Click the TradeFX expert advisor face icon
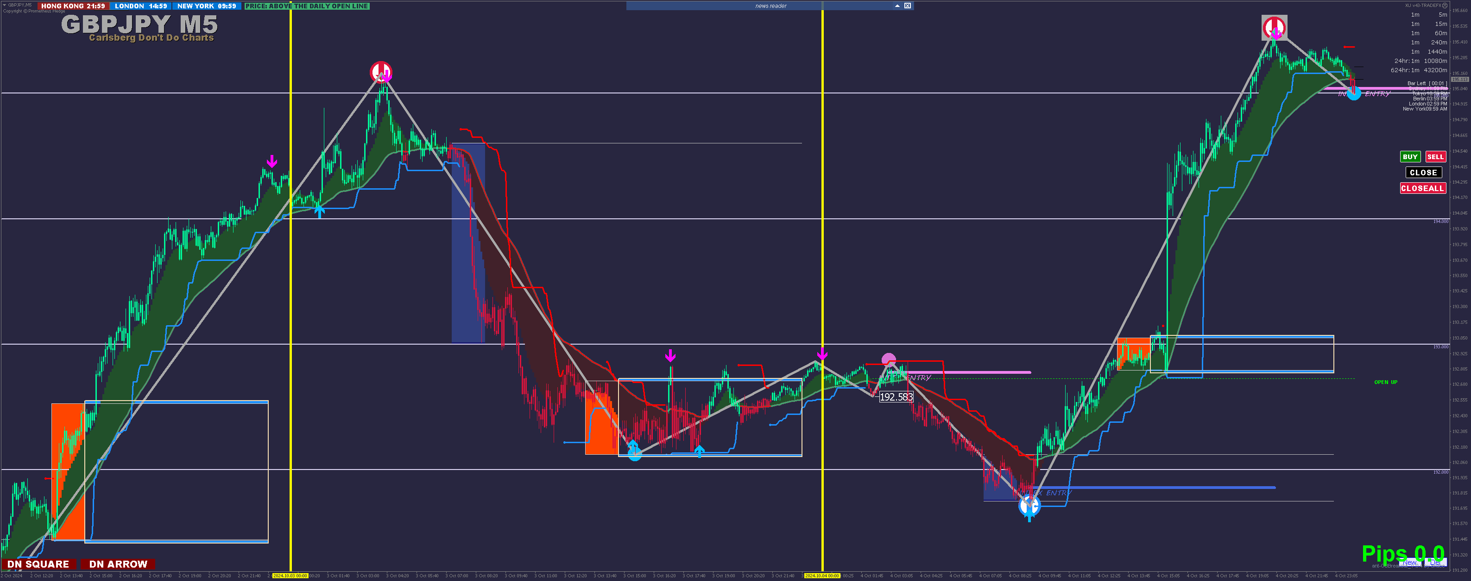 click(x=1445, y=5)
